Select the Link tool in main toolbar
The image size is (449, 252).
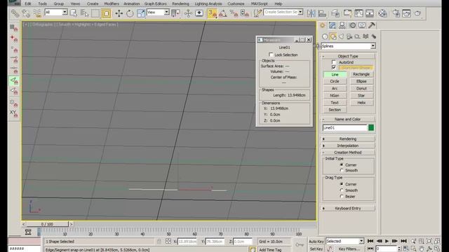(15, 13)
